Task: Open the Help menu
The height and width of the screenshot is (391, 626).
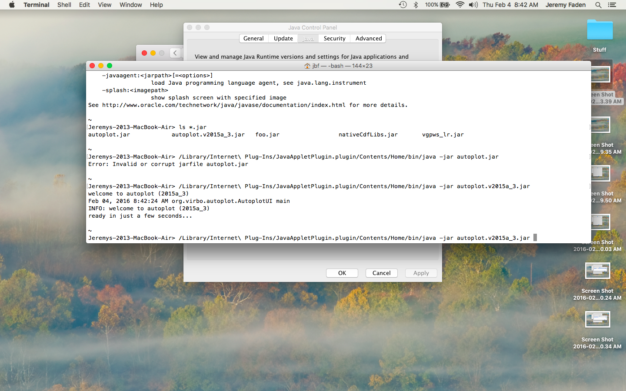Action: [156, 5]
